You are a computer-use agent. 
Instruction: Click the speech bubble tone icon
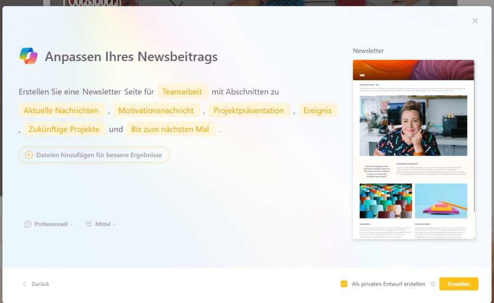click(x=28, y=224)
